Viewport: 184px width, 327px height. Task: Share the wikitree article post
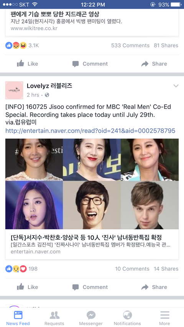click(154, 64)
